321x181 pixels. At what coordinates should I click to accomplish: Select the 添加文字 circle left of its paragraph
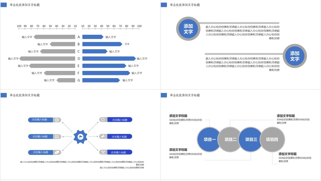coord(188,29)
